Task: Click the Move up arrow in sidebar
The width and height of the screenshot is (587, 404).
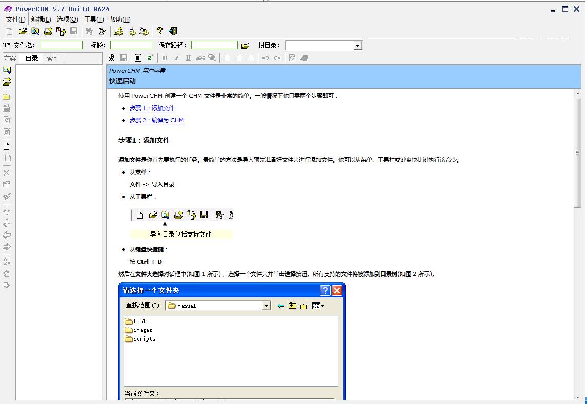Action: click(7, 211)
